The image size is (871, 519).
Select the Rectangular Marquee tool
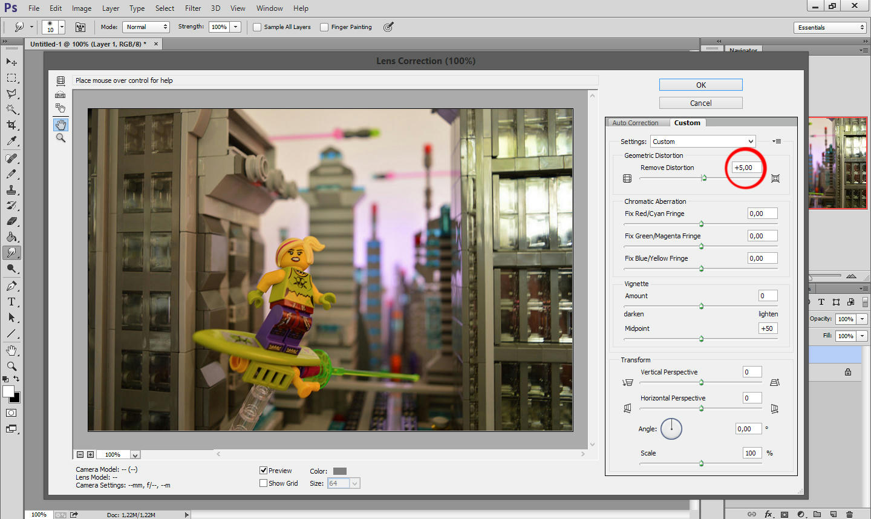11,78
